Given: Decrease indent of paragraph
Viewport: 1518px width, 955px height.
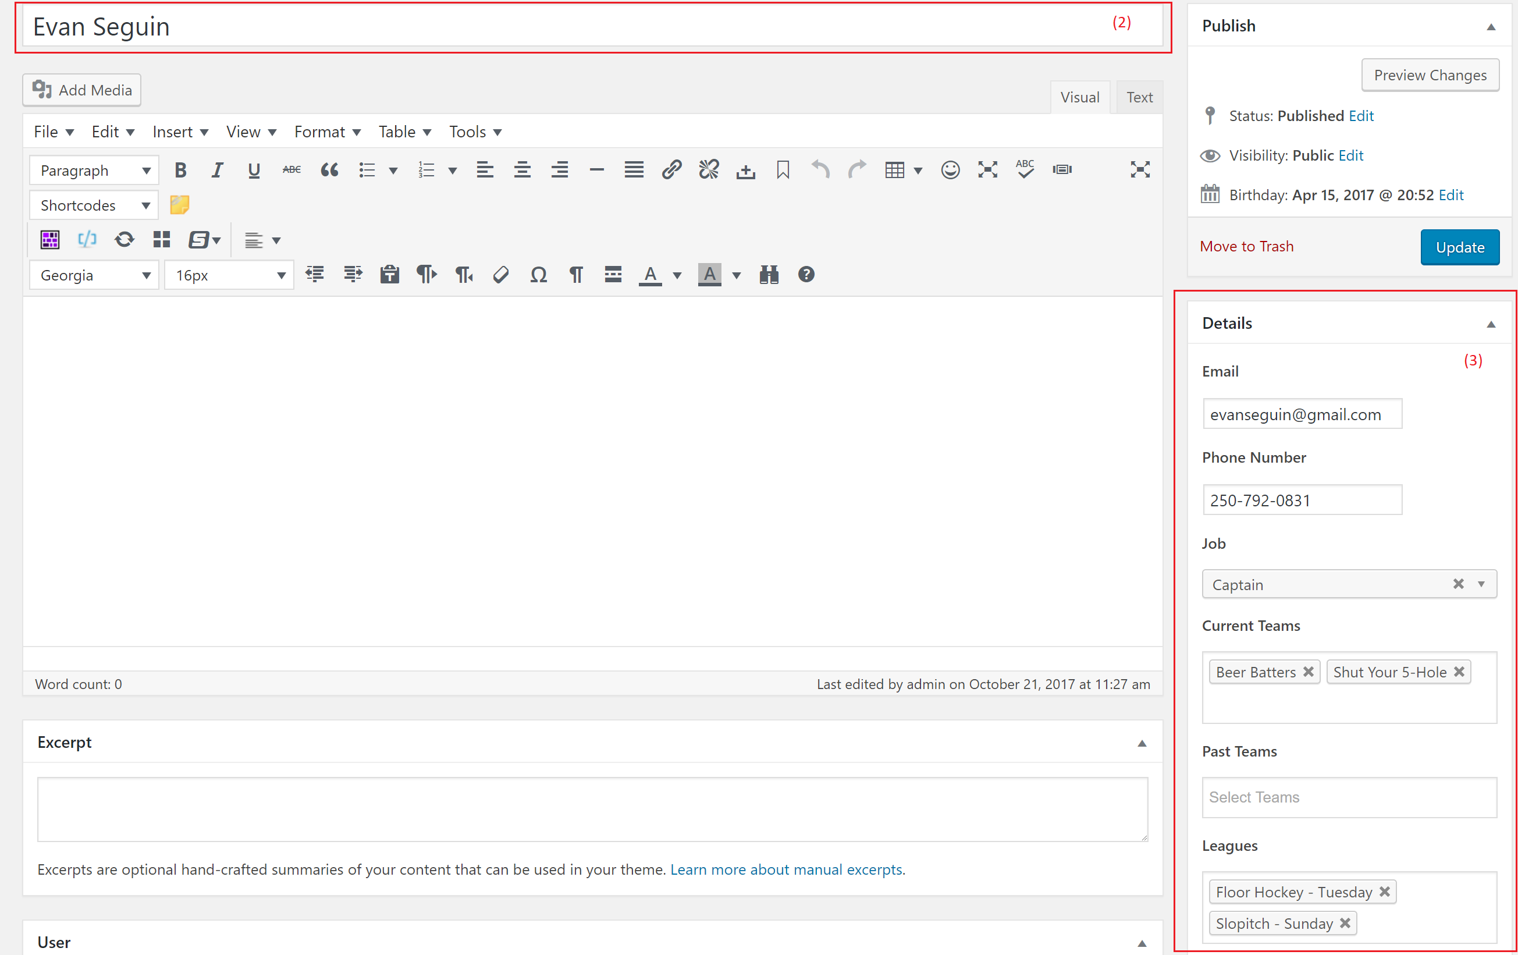Looking at the screenshot, I should [315, 275].
